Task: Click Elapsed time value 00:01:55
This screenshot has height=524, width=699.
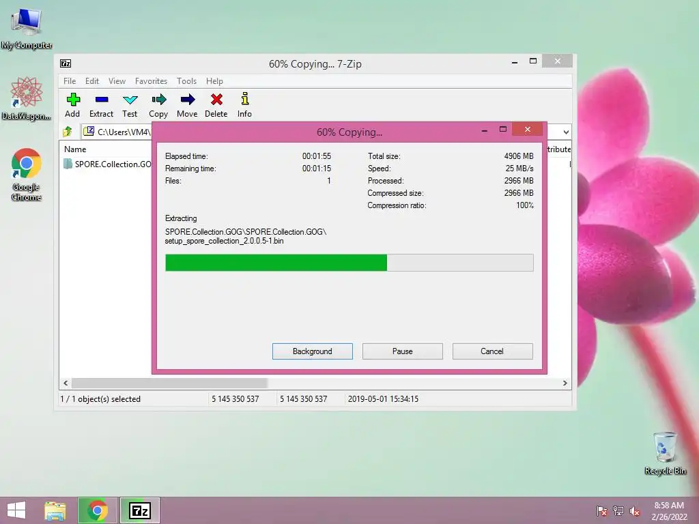Action: pyautogui.click(x=317, y=156)
